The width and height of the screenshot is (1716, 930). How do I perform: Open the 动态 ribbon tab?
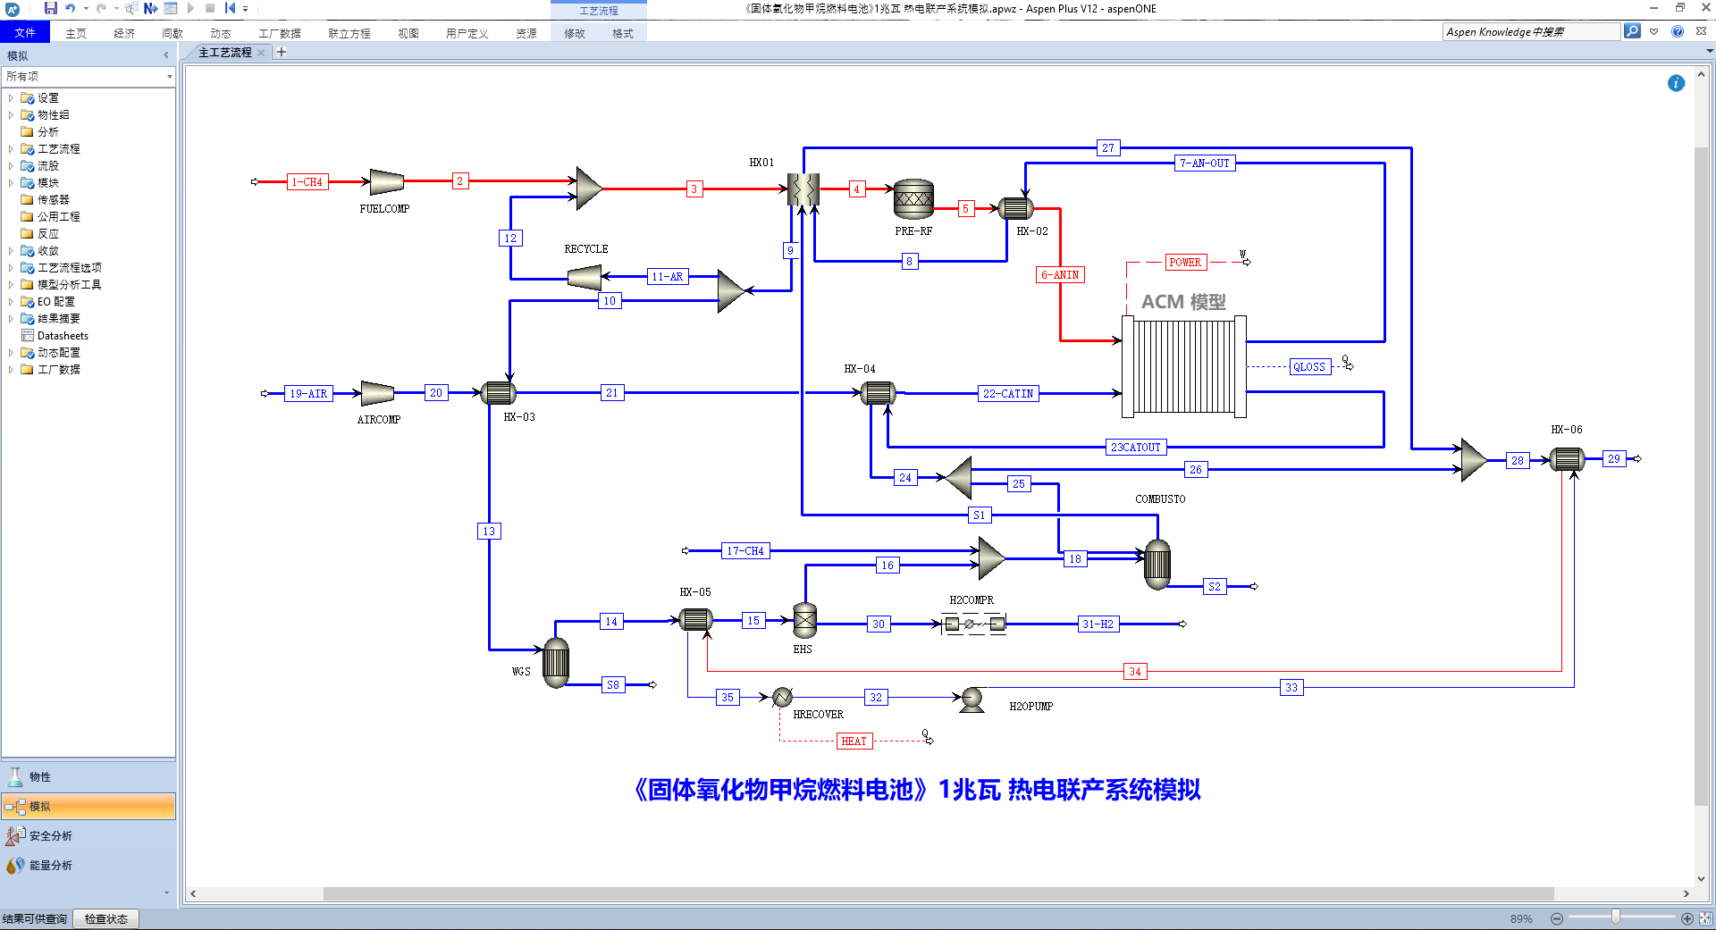tap(221, 33)
